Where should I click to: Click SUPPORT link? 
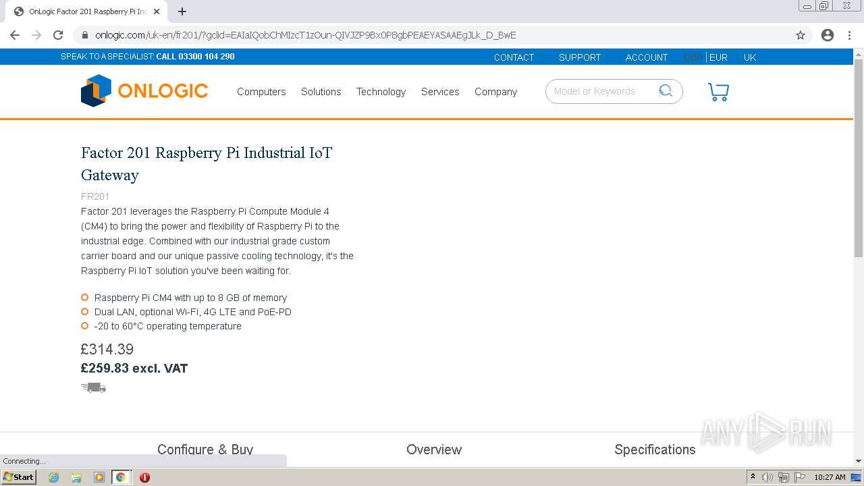click(580, 57)
